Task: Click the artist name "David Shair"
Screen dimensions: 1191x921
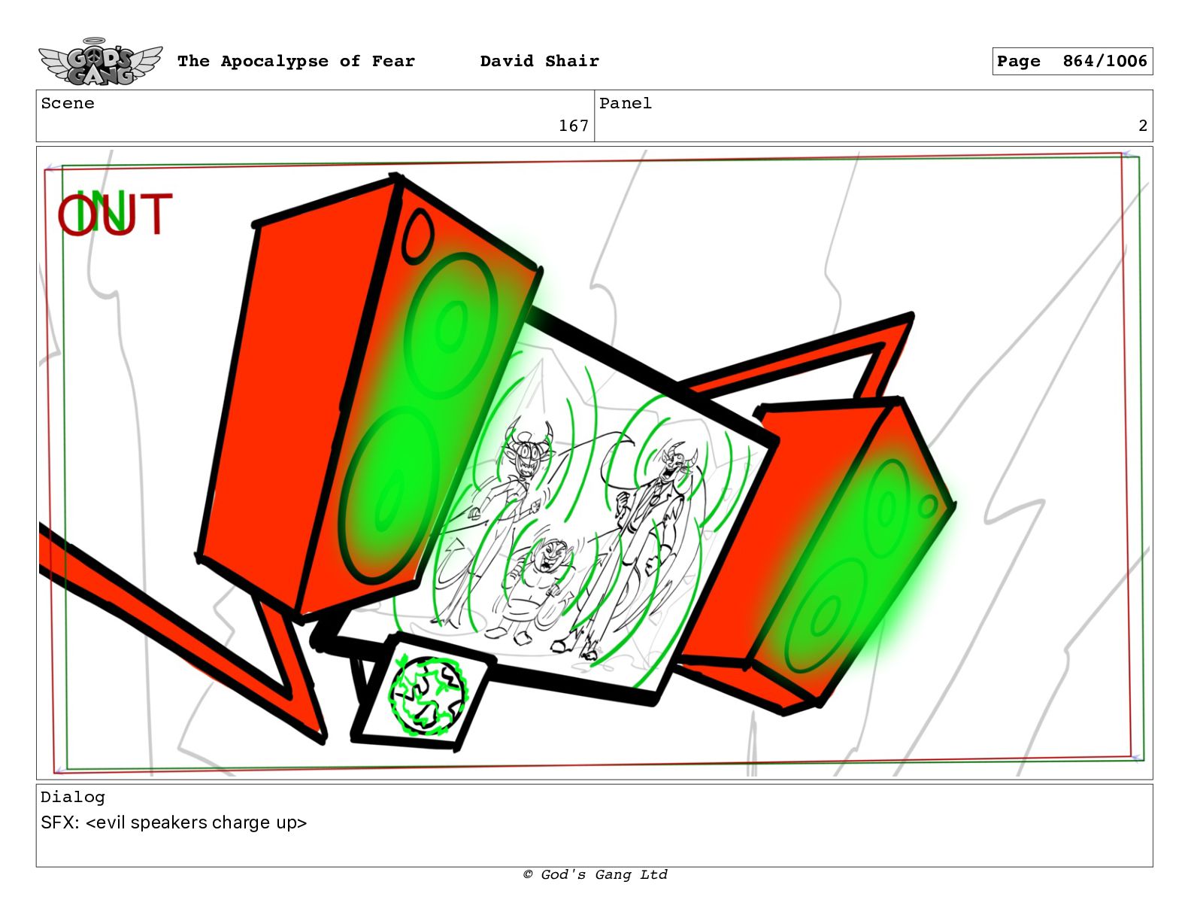Action: coord(540,62)
